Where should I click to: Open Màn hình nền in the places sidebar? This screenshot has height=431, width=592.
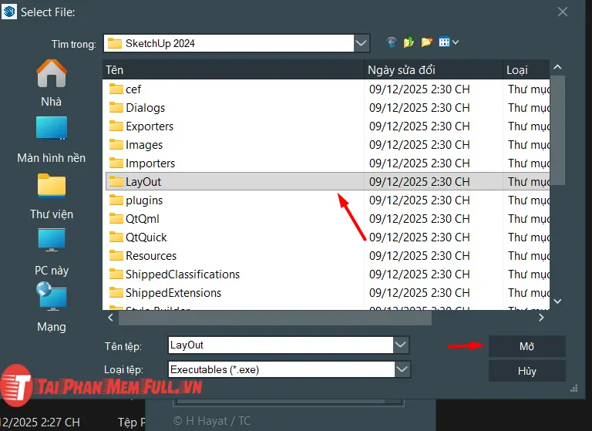52,140
